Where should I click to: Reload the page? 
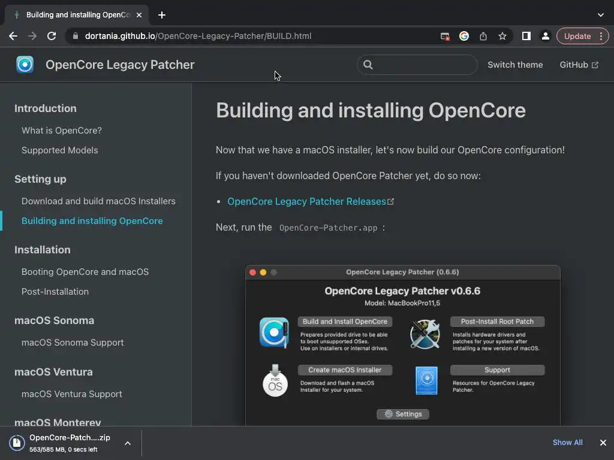point(52,36)
